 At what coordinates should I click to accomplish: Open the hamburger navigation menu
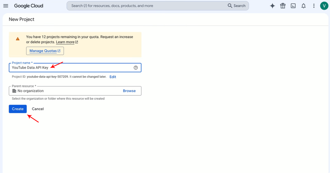pyautogui.click(x=6, y=6)
